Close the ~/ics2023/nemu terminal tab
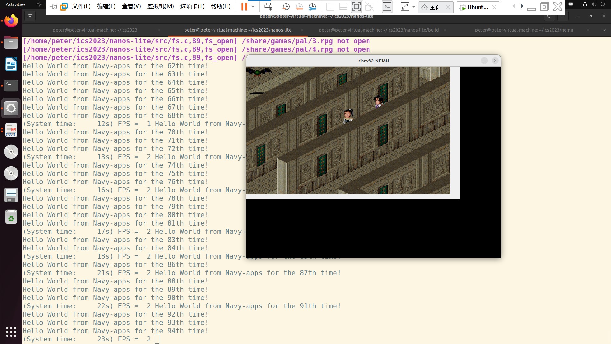The width and height of the screenshot is (611, 344). click(588, 30)
